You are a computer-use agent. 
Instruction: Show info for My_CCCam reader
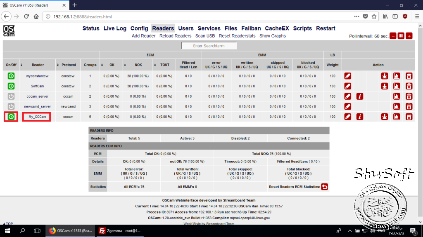click(360, 117)
